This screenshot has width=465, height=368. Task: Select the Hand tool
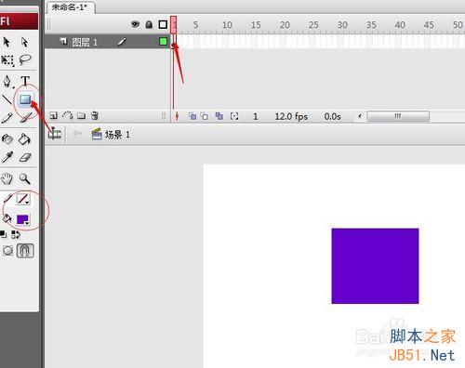pyautogui.click(x=7, y=178)
